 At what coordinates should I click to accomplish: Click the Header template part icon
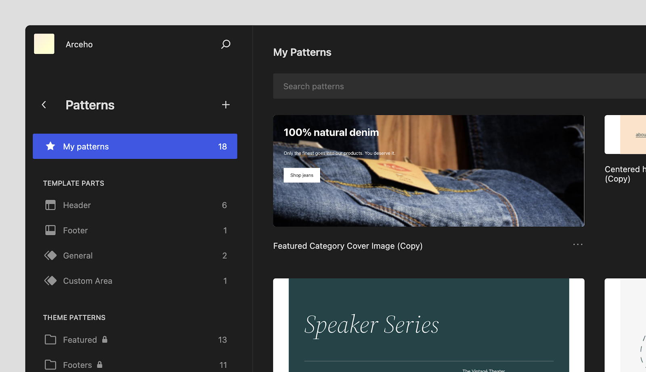pyautogui.click(x=50, y=205)
